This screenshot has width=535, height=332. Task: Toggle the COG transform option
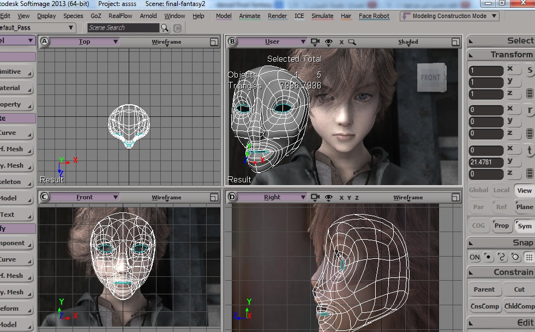click(x=478, y=226)
